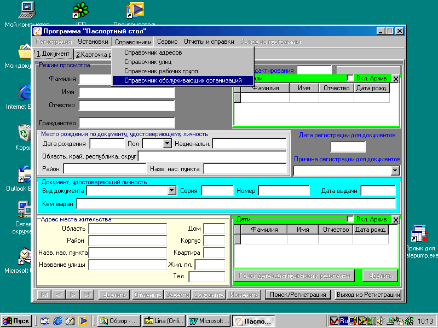Click the Дата выдачи field
The image size is (438, 328).
pyautogui.click(x=378, y=191)
